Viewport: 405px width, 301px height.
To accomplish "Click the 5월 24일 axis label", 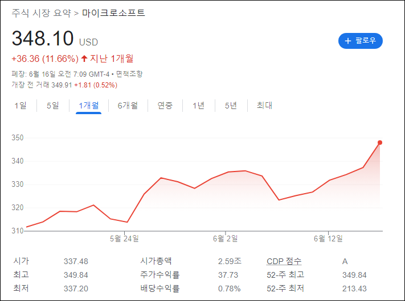I will 124,239.
